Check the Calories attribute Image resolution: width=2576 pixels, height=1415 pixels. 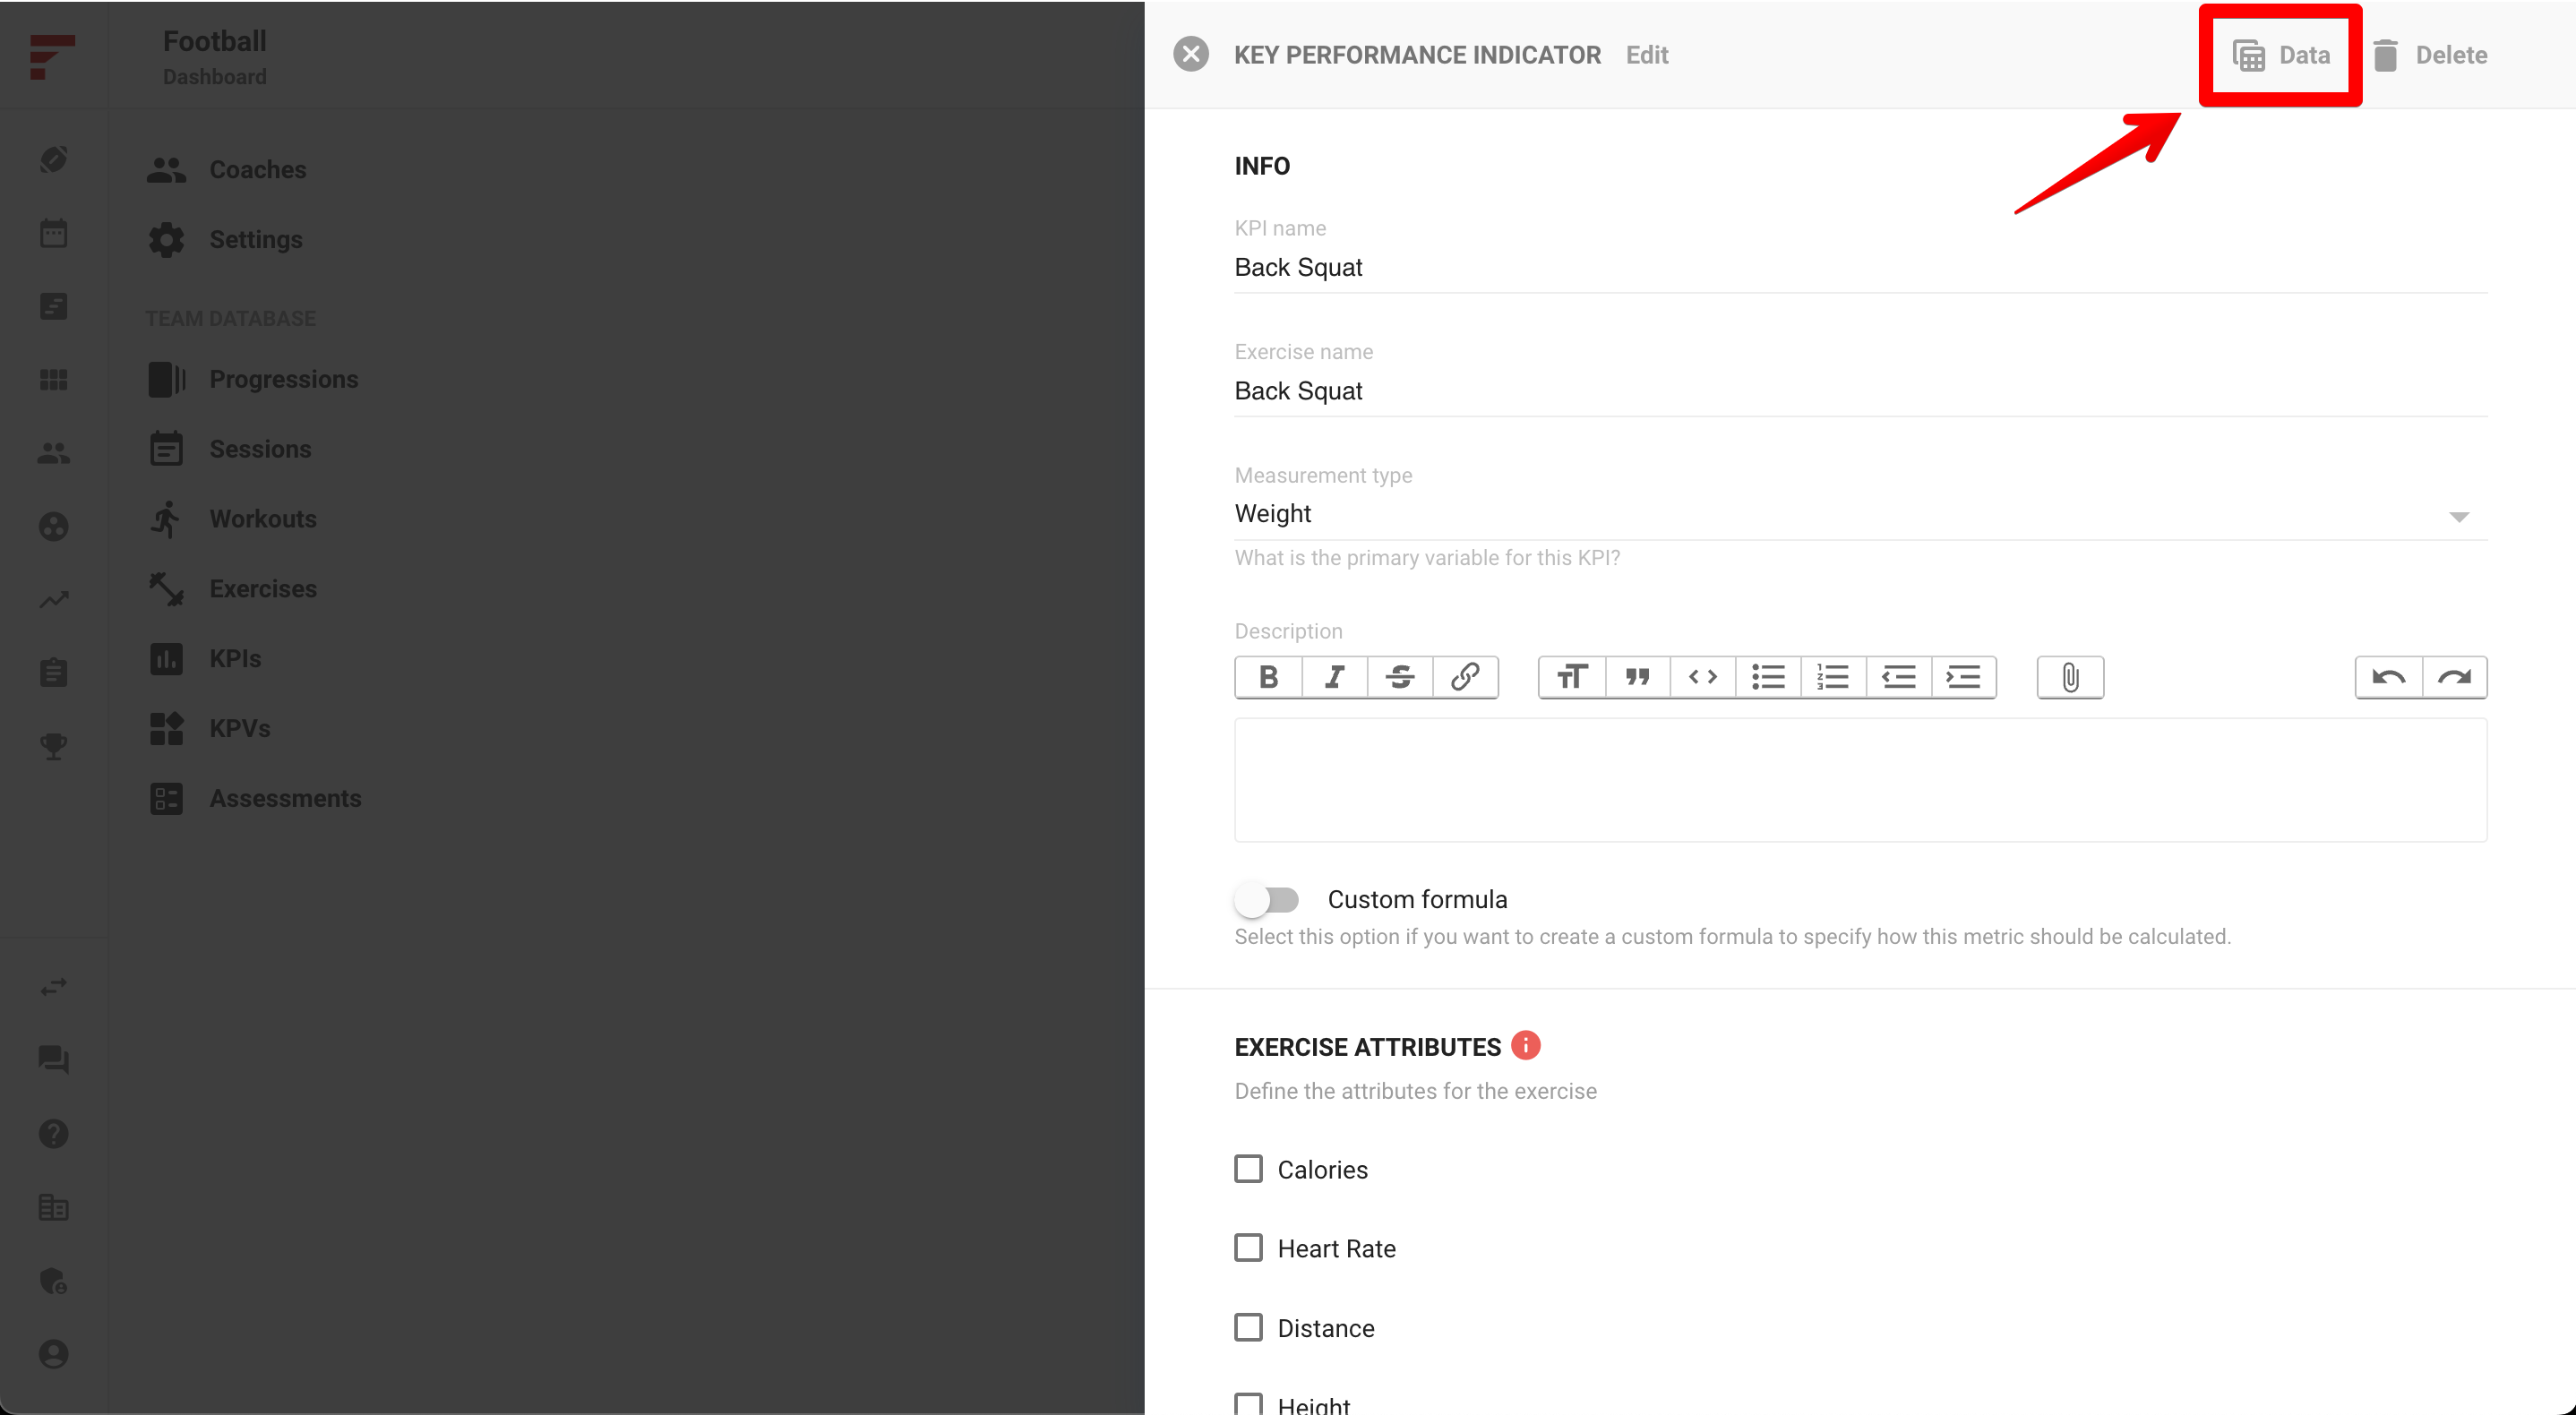tap(1248, 1169)
